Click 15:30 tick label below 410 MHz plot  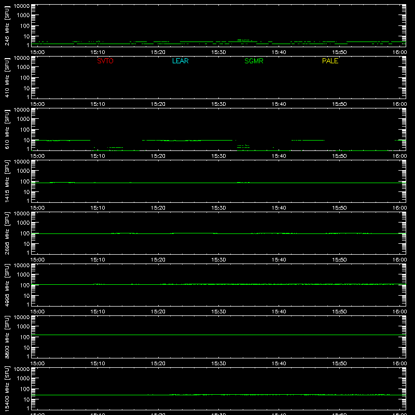(218, 104)
